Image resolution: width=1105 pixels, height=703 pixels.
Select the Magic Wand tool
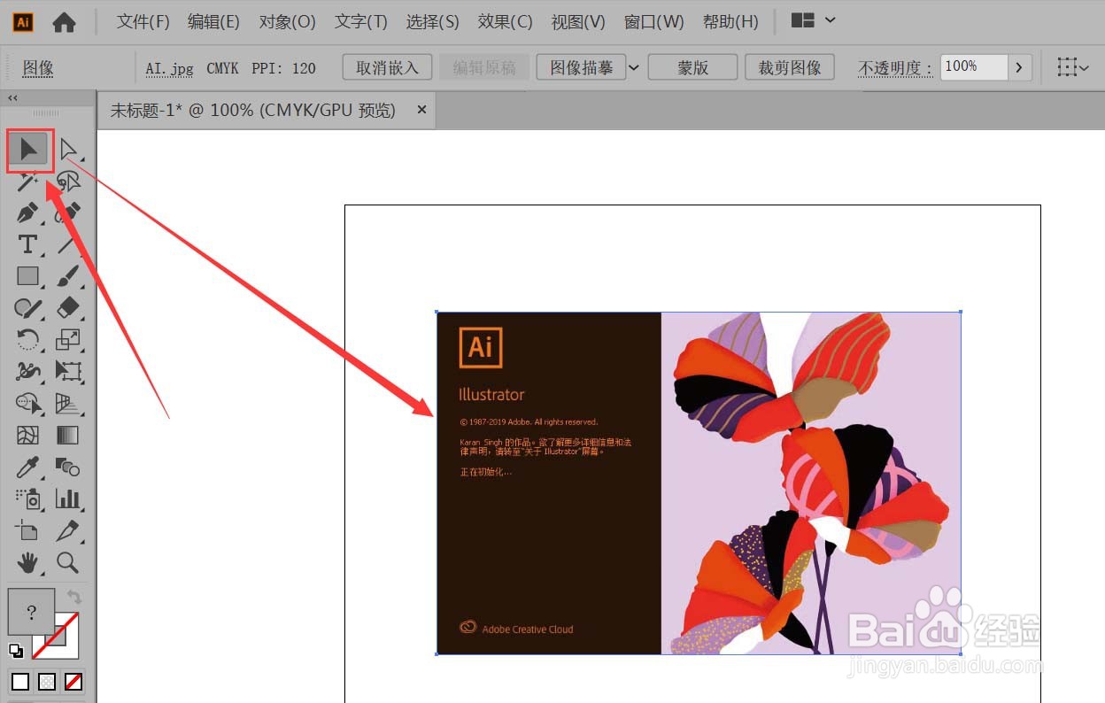[x=28, y=182]
